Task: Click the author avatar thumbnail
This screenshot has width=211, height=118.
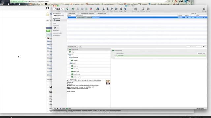Action: click(x=108, y=82)
